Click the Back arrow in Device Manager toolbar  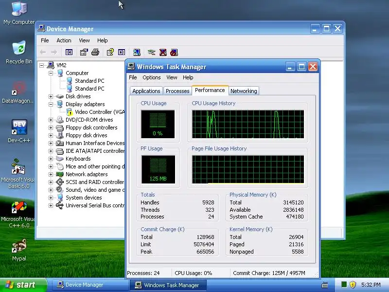pos(43,52)
